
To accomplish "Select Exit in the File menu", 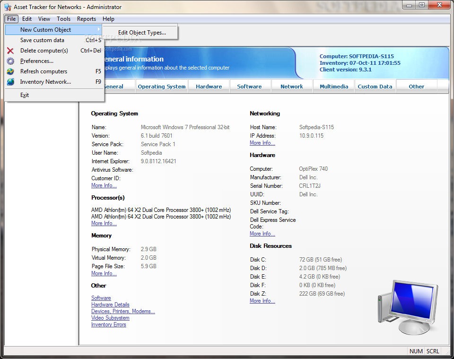I will click(x=54, y=95).
